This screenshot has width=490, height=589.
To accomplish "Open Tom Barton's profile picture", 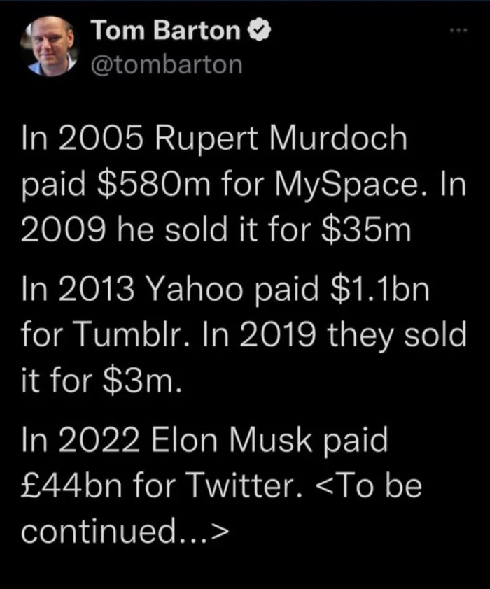I will coord(53,45).
